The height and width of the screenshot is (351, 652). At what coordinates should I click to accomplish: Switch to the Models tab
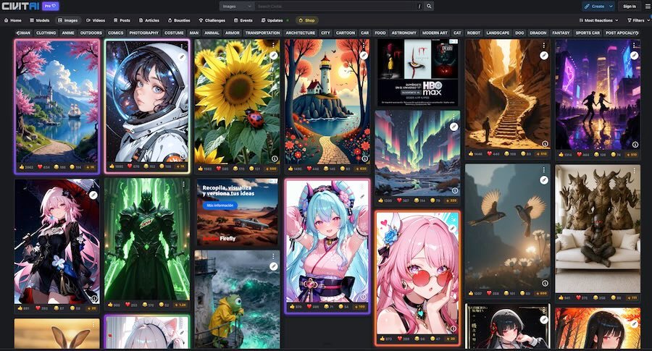[x=40, y=20]
